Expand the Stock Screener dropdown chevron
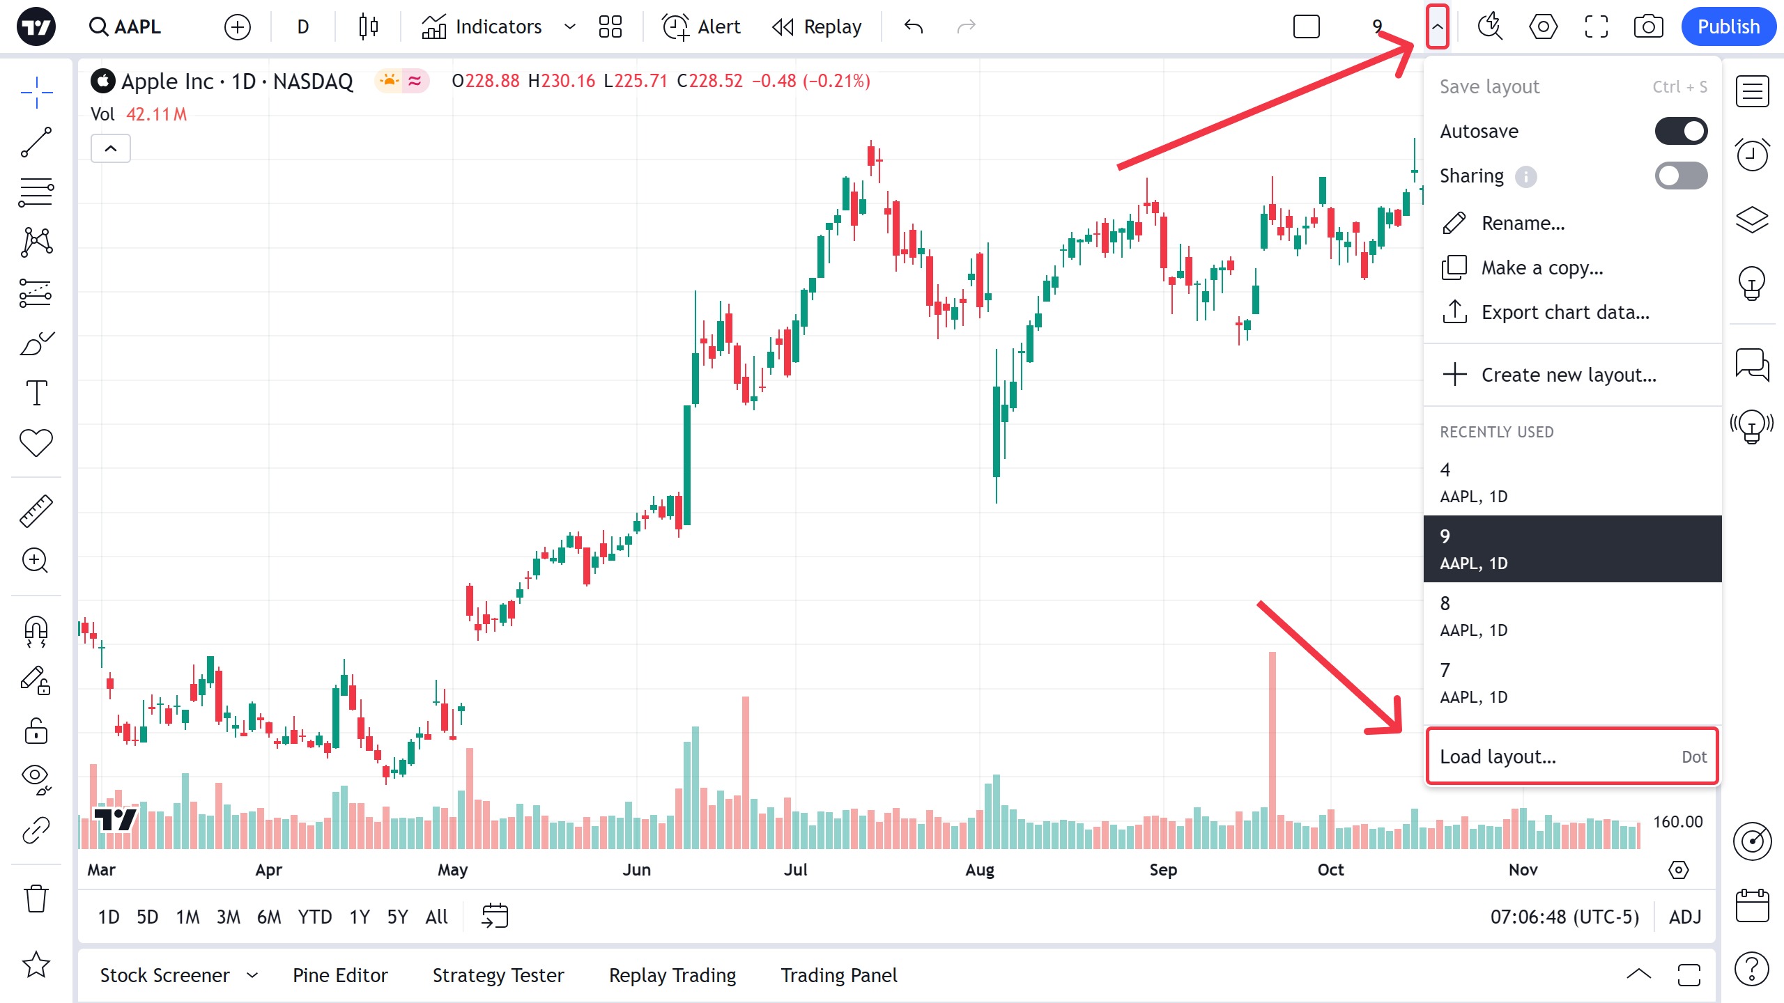The height and width of the screenshot is (1003, 1784). point(252,975)
